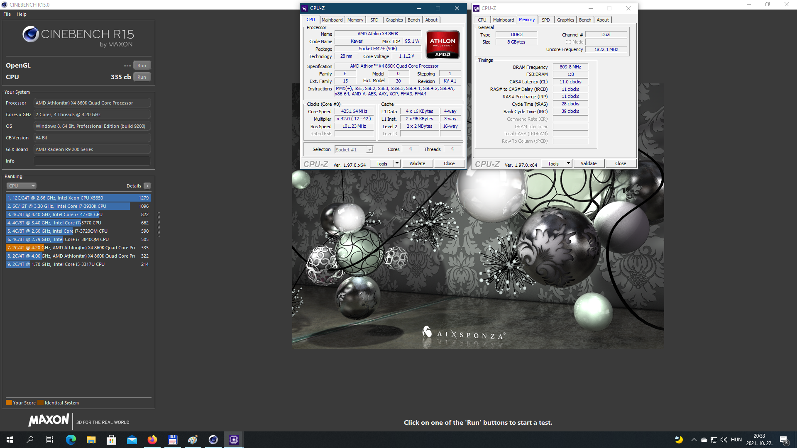Click the Identical System legend swatch
The image size is (797, 448).
click(x=40, y=402)
